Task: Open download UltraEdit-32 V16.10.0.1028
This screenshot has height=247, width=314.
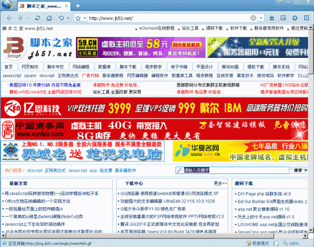Action: [x=167, y=201]
